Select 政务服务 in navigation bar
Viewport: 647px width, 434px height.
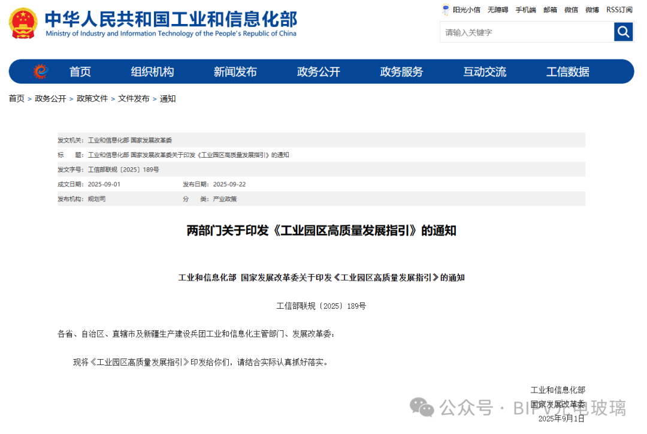click(401, 72)
